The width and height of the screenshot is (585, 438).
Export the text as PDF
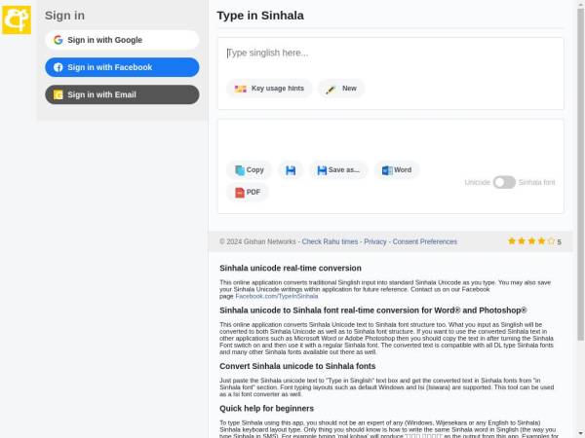coord(248,192)
